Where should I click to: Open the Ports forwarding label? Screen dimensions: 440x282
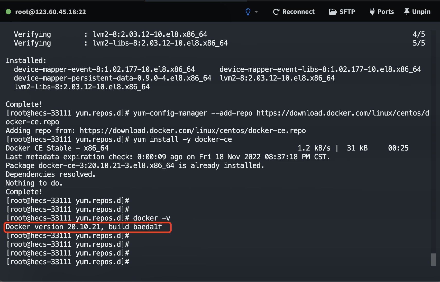386,12
